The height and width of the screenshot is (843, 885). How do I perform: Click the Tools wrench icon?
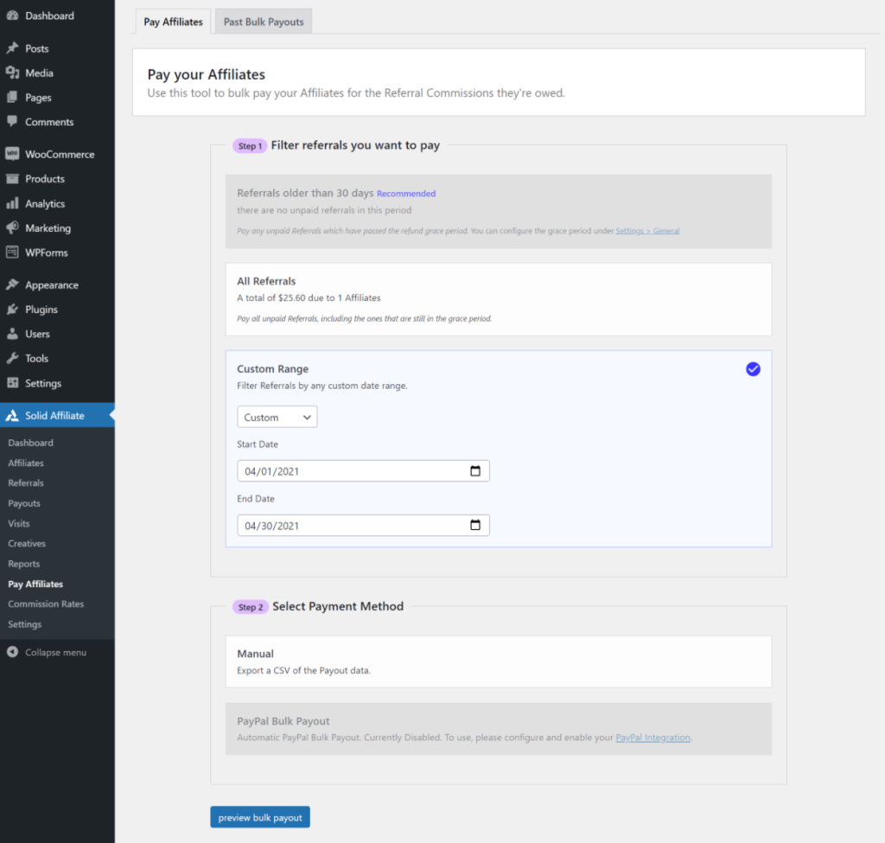pos(12,358)
